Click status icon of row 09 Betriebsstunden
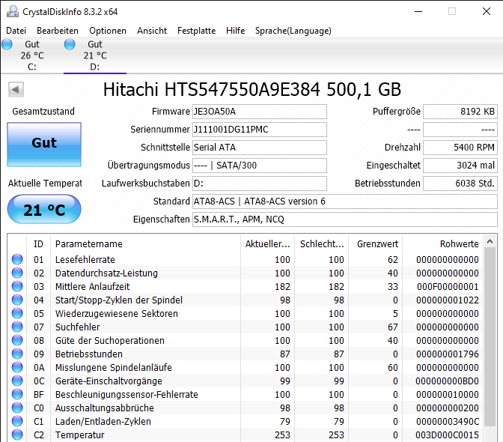Image resolution: width=503 pixels, height=442 pixels. click(17, 354)
